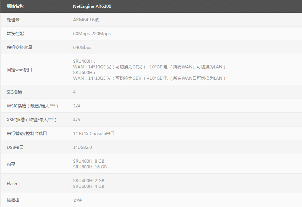
Task: Select the 4/6 XSIC slot value
Action: click(x=76, y=120)
